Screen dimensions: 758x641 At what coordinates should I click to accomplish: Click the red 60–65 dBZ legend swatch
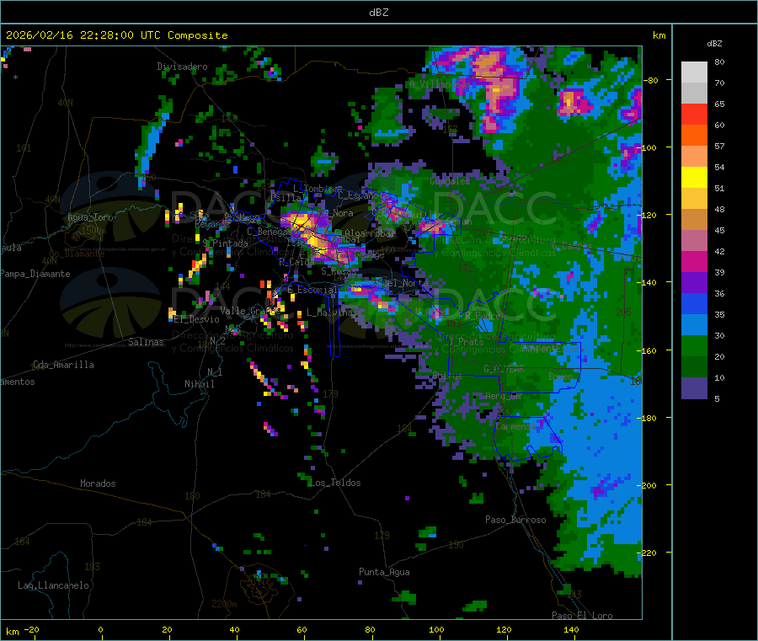694,114
